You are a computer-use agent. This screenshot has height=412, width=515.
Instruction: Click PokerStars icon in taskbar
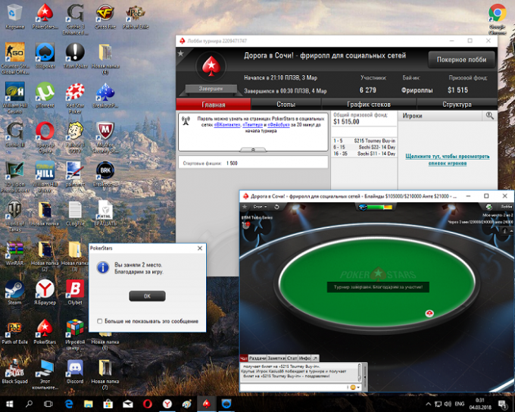pos(207,404)
